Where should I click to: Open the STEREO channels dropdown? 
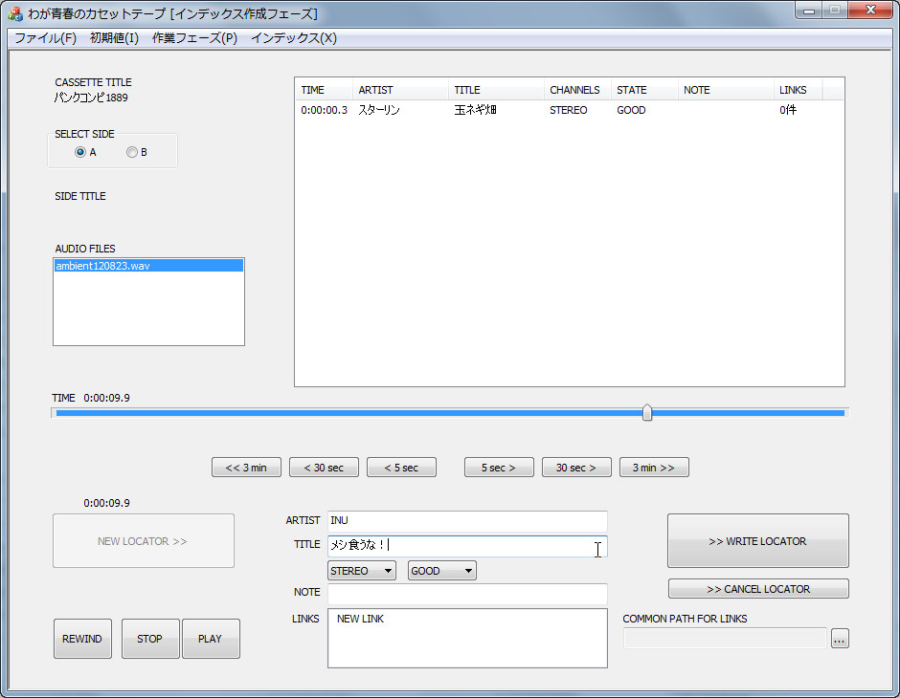coord(362,571)
